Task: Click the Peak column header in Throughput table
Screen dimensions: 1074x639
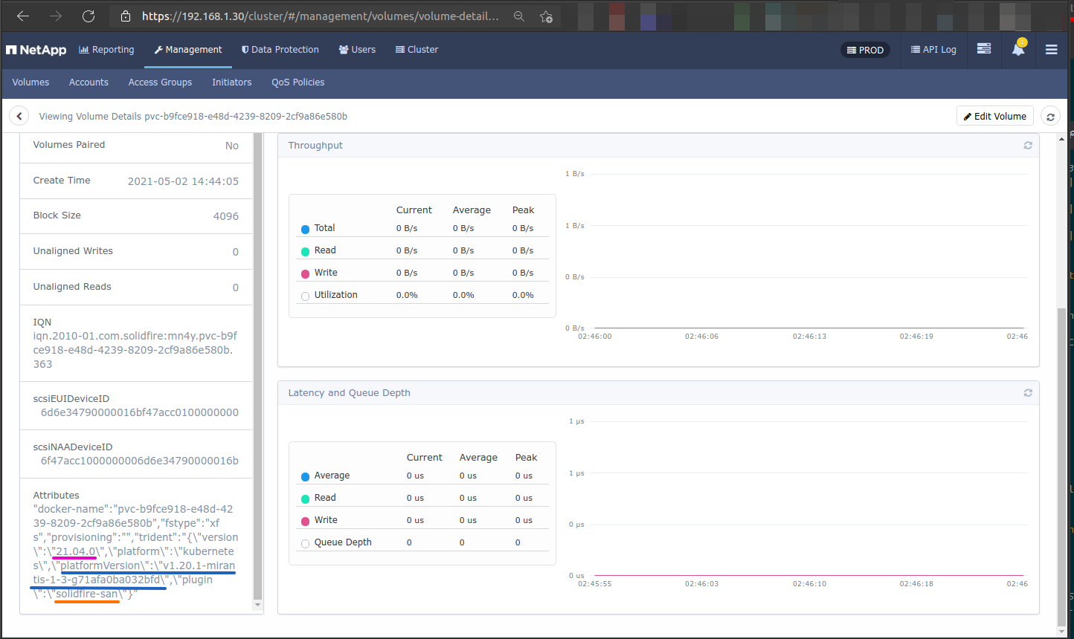Action: coord(523,210)
